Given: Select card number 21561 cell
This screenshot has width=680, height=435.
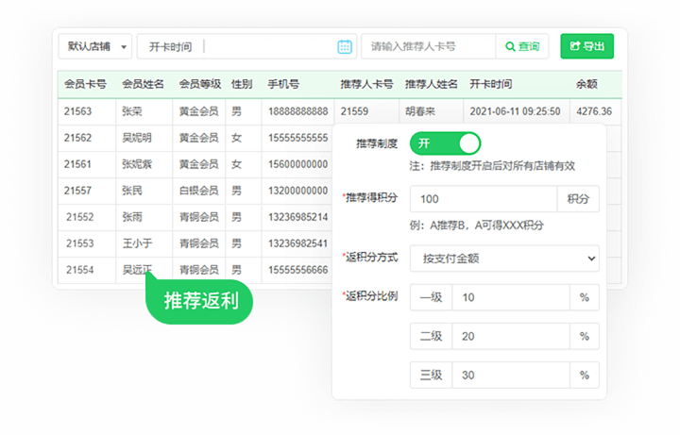Looking at the screenshot, I should [77, 164].
